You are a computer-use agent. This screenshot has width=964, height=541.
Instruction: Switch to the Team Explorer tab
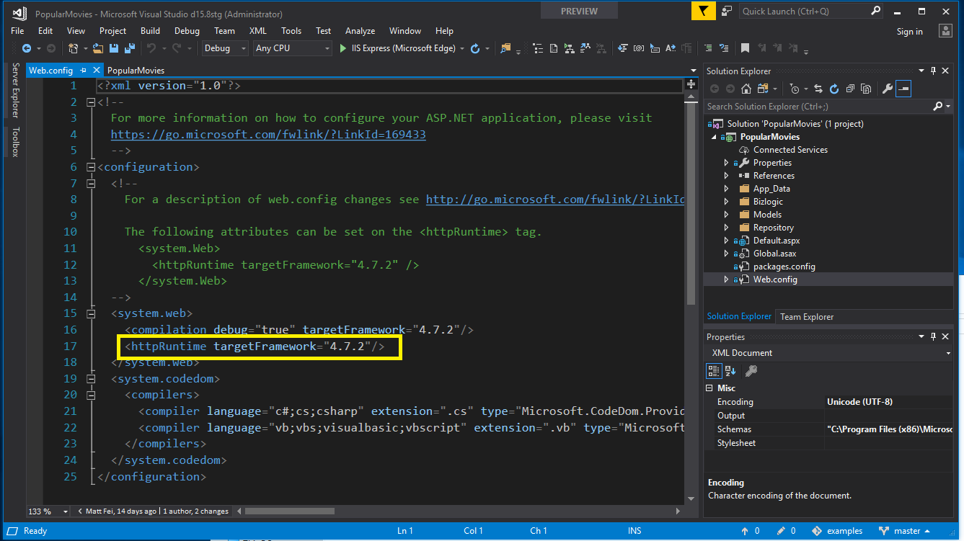(806, 316)
